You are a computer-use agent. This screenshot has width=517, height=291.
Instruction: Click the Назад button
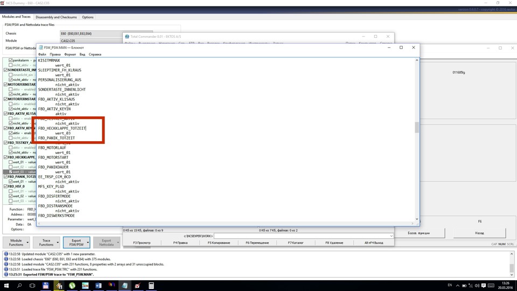480,233
